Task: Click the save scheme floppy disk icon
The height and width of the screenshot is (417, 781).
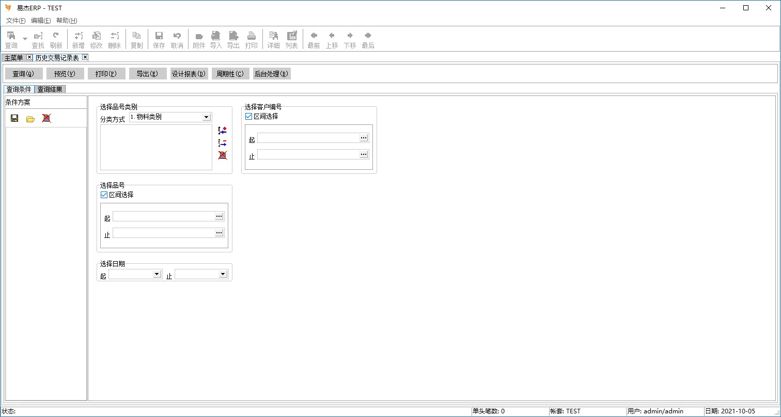Action: pyautogui.click(x=14, y=119)
